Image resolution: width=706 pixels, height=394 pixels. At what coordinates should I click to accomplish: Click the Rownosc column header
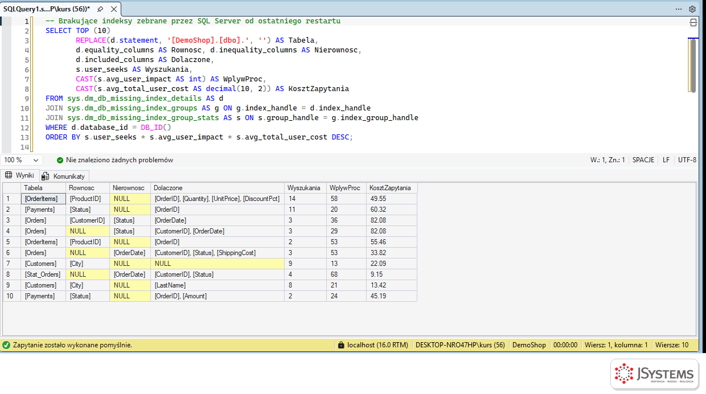[88, 188]
